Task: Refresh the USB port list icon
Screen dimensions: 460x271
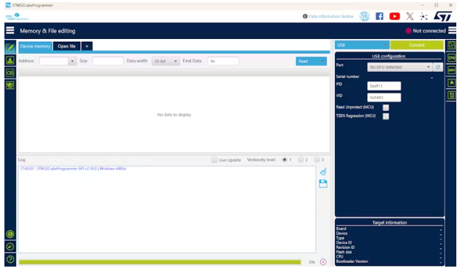Action: click(x=438, y=67)
